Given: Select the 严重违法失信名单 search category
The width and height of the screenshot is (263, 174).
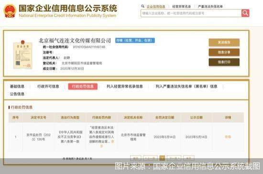Looking at the screenshot, I should 210,7.
